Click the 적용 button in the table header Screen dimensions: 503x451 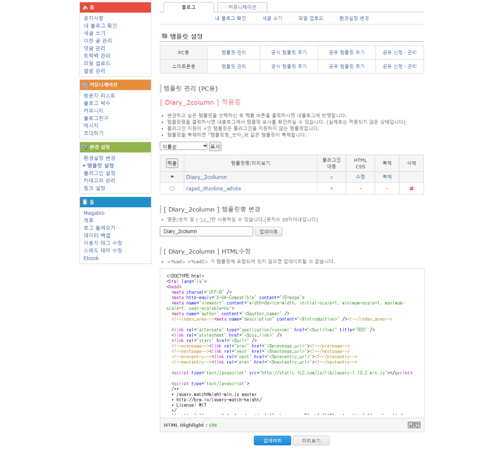pos(172,163)
